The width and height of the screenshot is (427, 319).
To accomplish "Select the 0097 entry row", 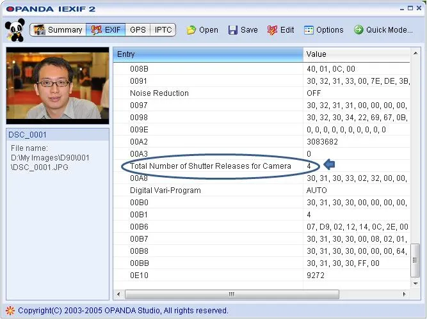I will click(x=261, y=105).
